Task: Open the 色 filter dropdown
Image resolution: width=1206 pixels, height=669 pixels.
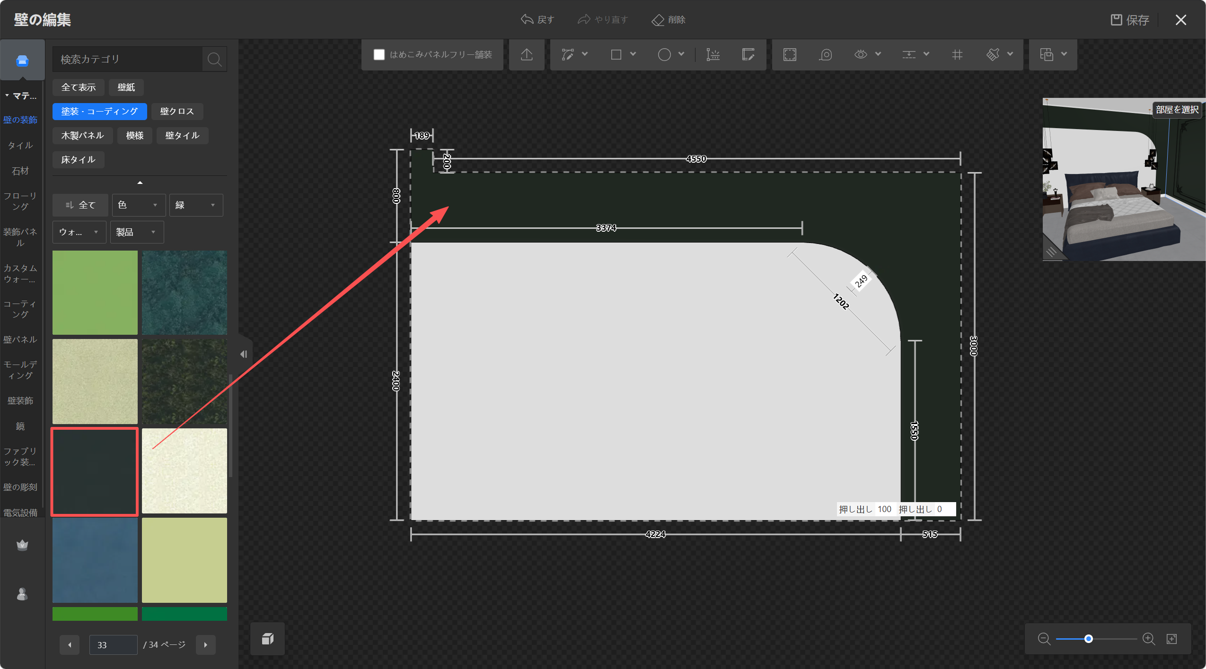Action: (139, 205)
